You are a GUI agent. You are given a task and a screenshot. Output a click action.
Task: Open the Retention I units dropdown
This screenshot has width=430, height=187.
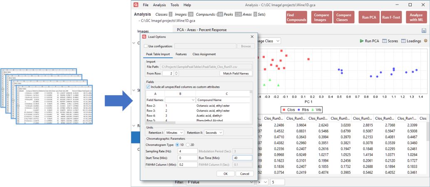tap(174, 133)
